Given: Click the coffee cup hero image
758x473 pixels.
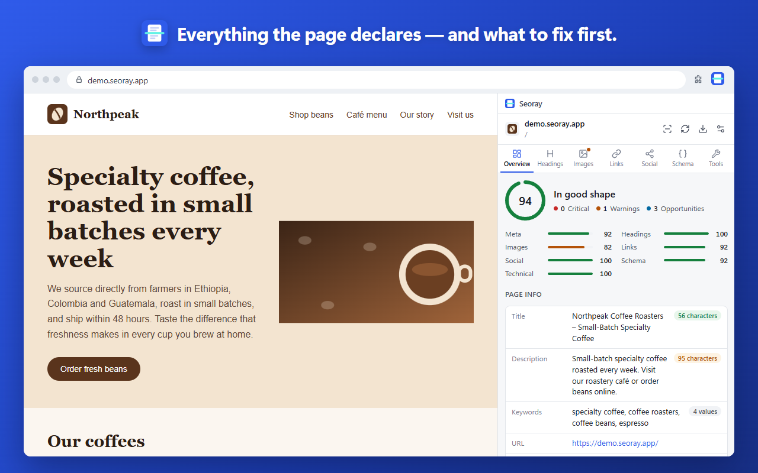Looking at the screenshot, I should click(x=376, y=272).
